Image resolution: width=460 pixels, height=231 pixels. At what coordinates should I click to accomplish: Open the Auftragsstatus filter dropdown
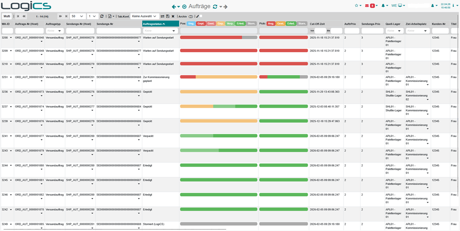click(161, 31)
